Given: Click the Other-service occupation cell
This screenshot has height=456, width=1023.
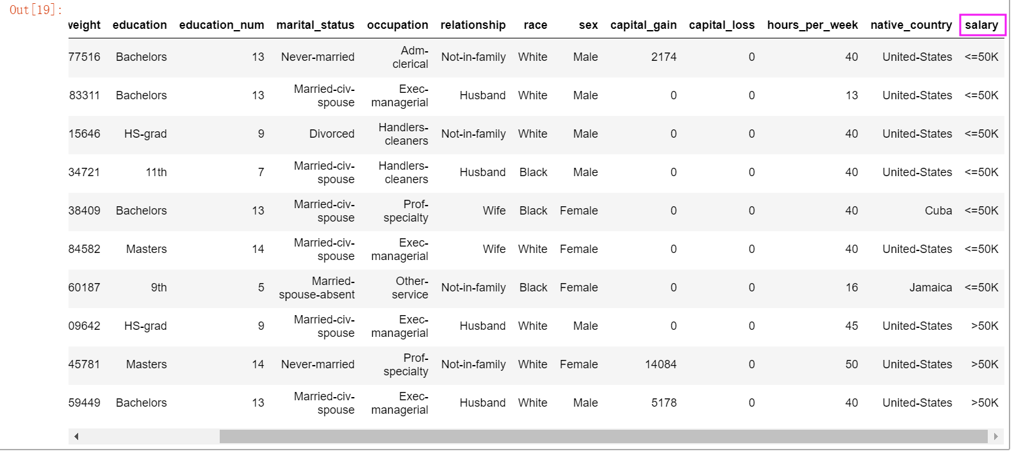Looking at the screenshot, I should click(410, 288).
